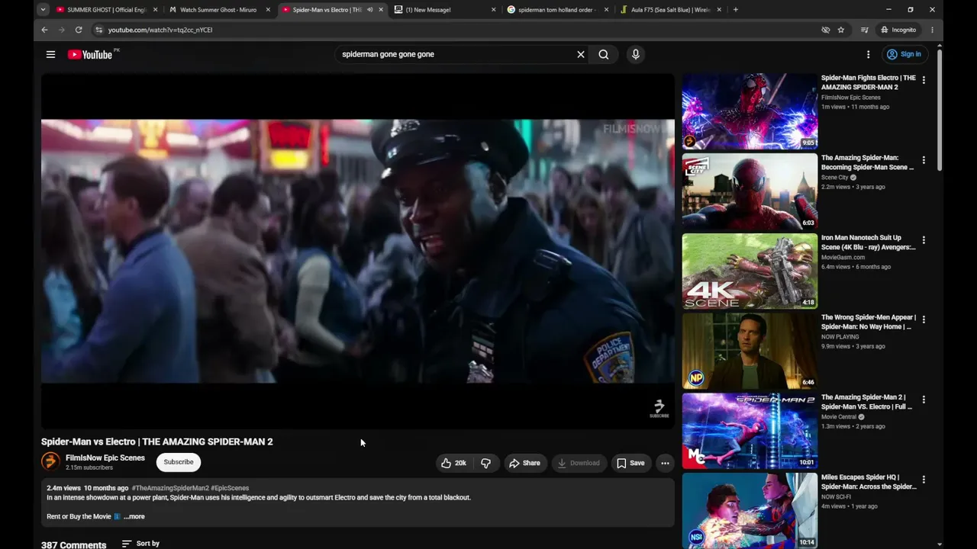The height and width of the screenshot is (549, 977).
Task: Share the Spider-Man vs Electro video
Action: coord(525,463)
